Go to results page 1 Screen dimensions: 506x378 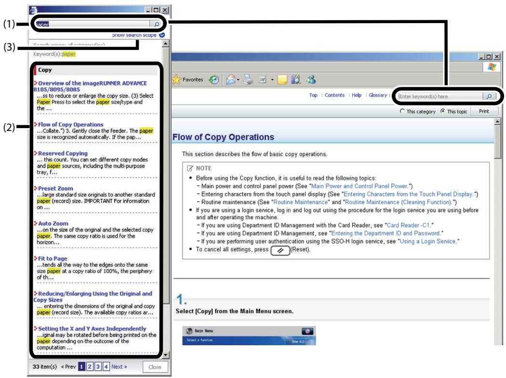tap(81, 367)
